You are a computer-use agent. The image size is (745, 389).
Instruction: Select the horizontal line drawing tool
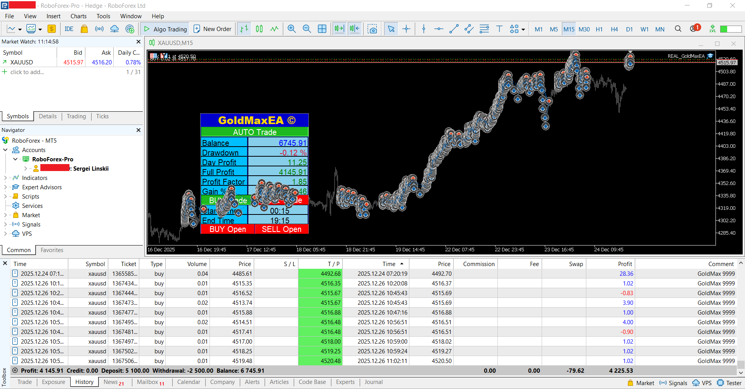439,29
